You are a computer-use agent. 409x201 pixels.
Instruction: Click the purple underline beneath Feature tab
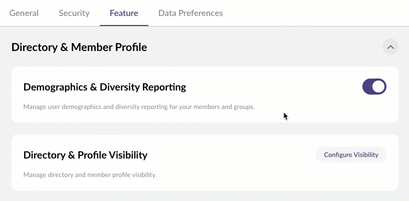click(x=124, y=25)
